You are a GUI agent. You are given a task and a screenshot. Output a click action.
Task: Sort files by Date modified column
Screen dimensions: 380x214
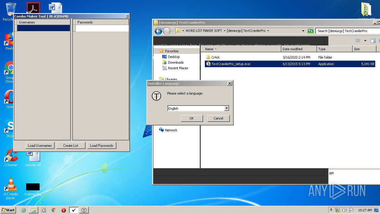(299, 49)
